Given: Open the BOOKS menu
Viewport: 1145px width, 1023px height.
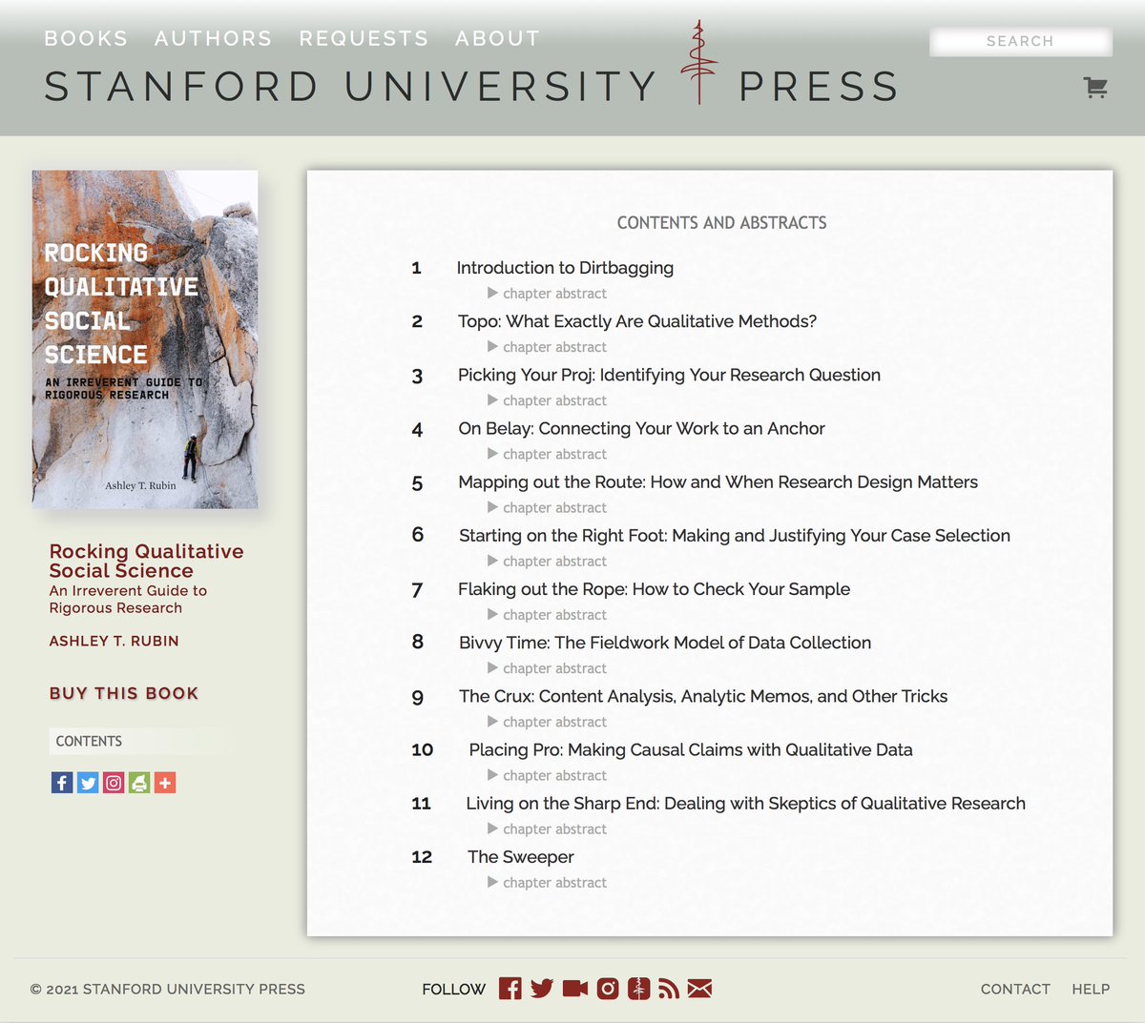Looking at the screenshot, I should pyautogui.click(x=86, y=38).
